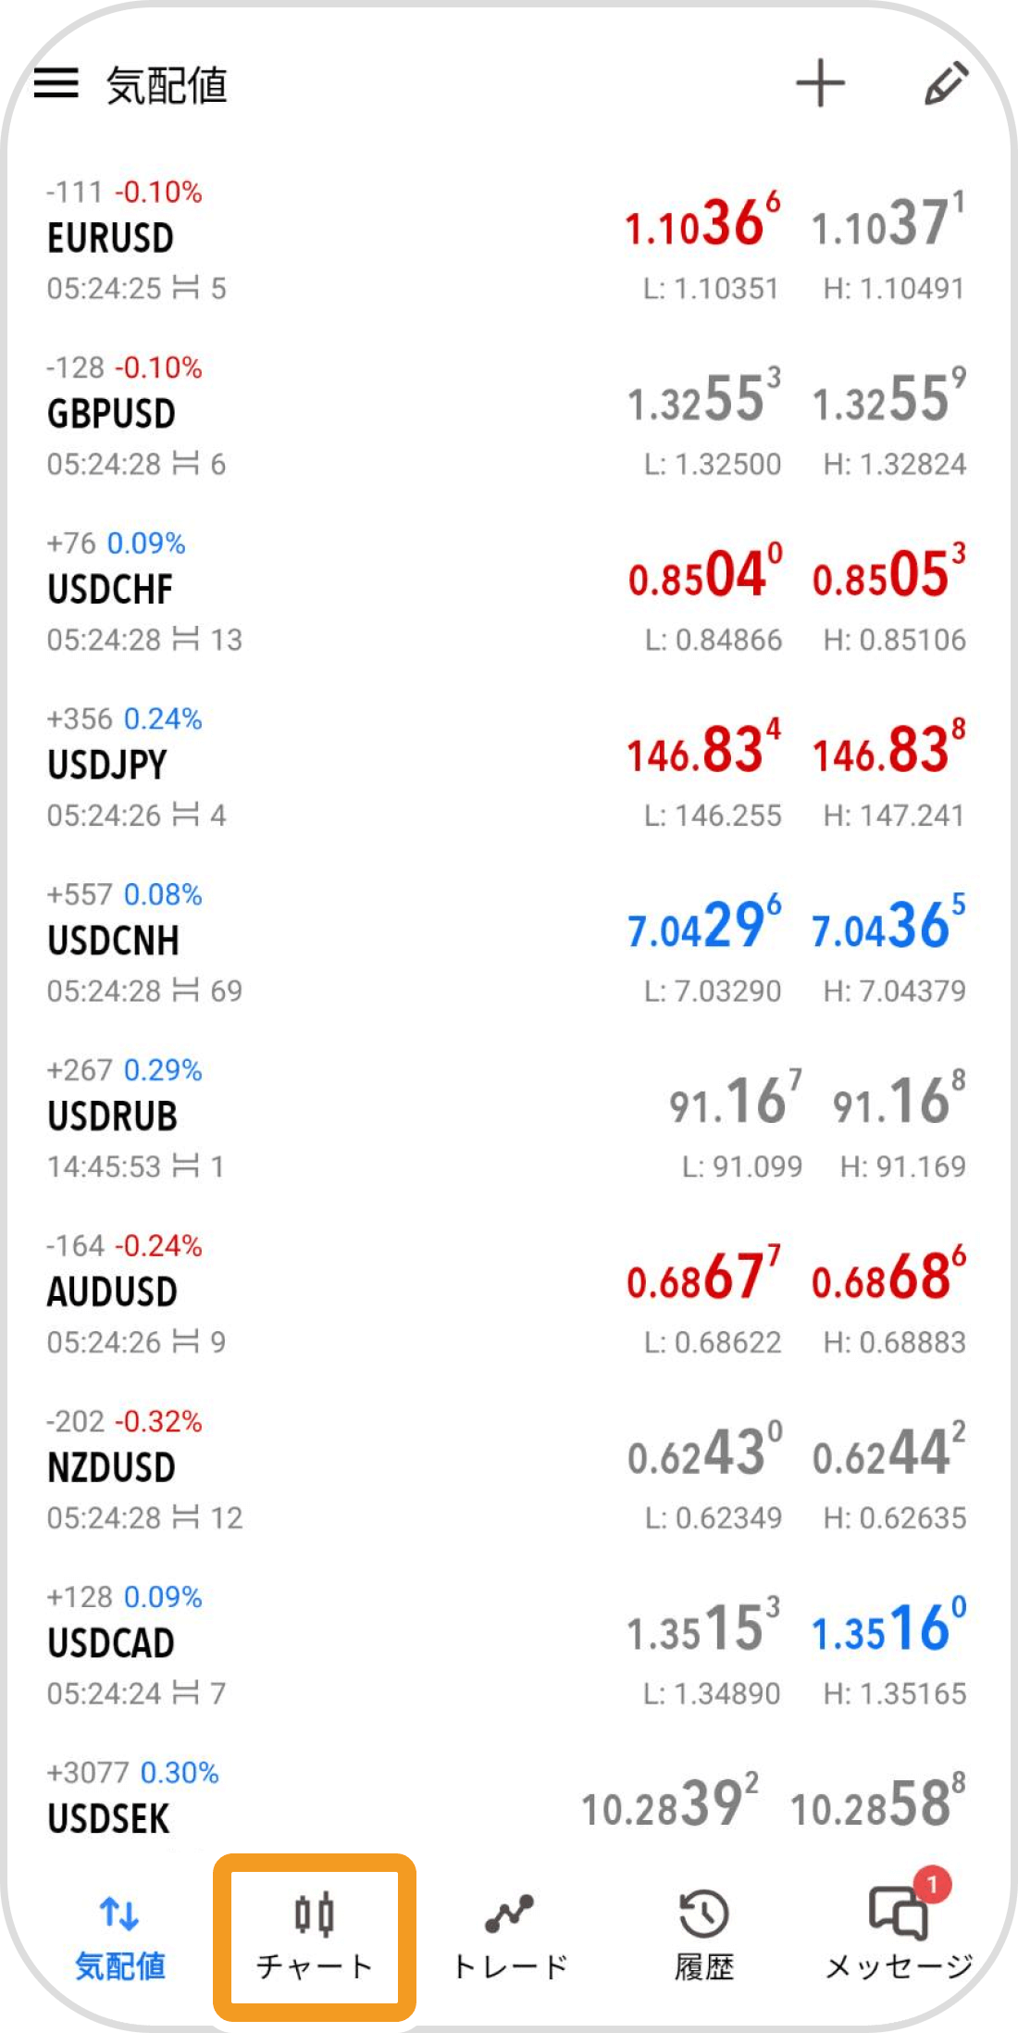
Task: Open the hamburger menu
Action: click(x=56, y=83)
